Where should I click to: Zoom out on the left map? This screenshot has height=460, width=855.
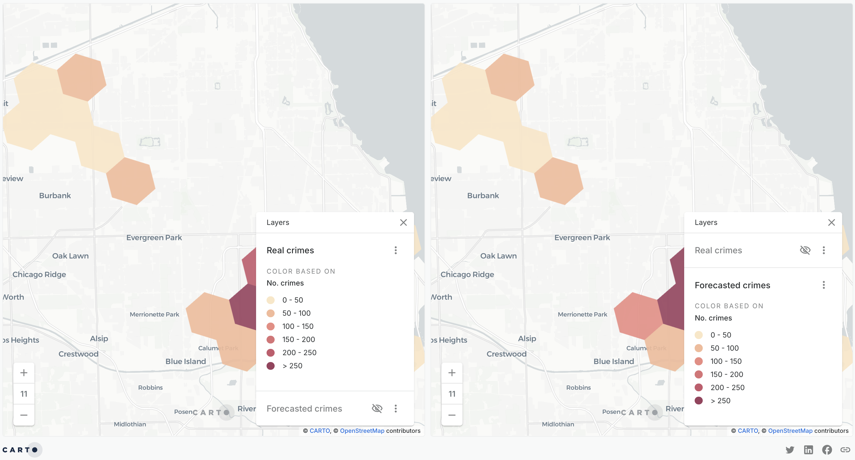pyautogui.click(x=24, y=415)
